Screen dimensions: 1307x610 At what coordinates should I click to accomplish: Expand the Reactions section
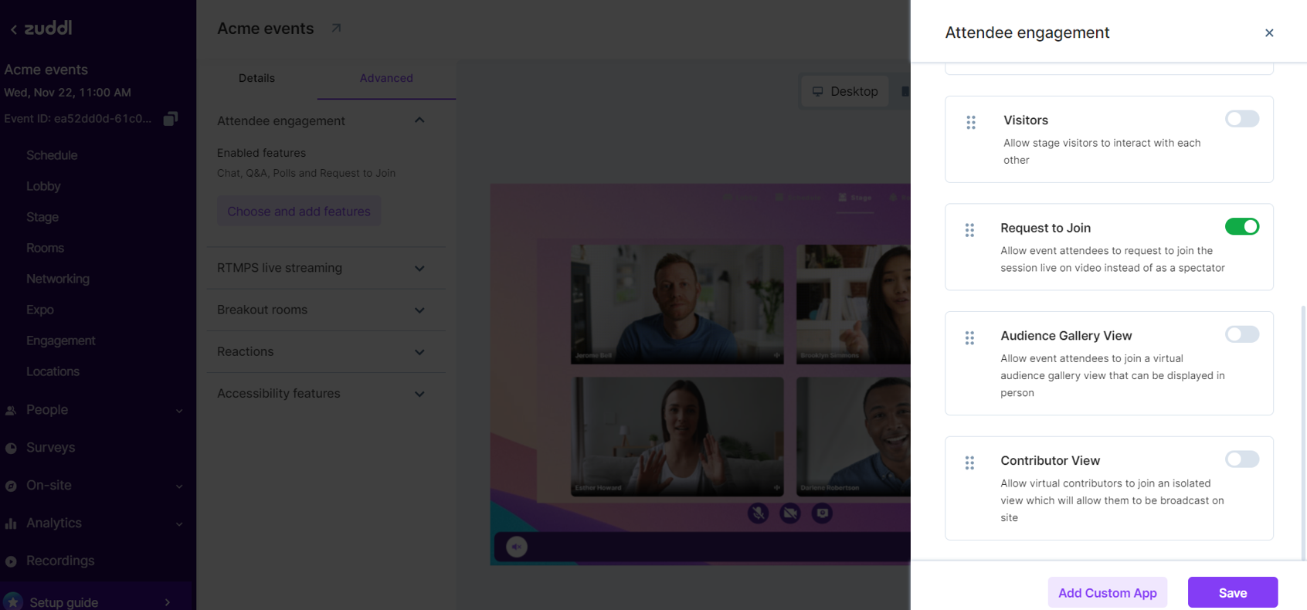click(419, 352)
